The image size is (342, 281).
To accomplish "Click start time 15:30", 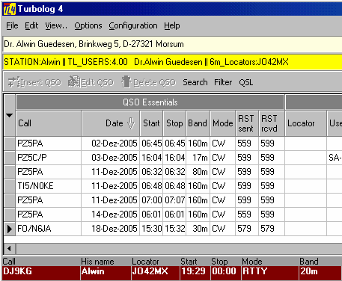I will pos(152,229).
